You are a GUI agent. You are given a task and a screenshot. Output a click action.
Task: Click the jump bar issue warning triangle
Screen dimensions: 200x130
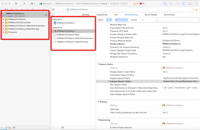(196, 9)
